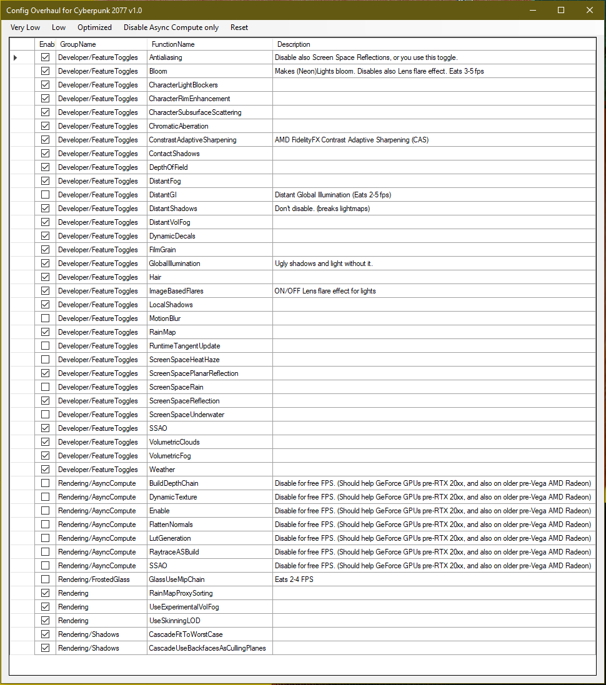Click 'Ugly shadows and light without it.' text
Viewport: 606px width, 685px height.
pyautogui.click(x=324, y=264)
